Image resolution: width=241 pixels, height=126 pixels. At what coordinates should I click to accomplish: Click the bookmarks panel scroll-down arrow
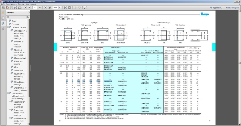coord(29,124)
